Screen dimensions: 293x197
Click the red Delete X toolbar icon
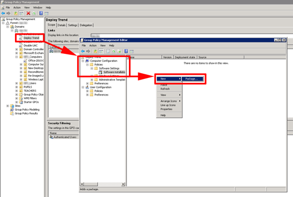(x=28, y=13)
